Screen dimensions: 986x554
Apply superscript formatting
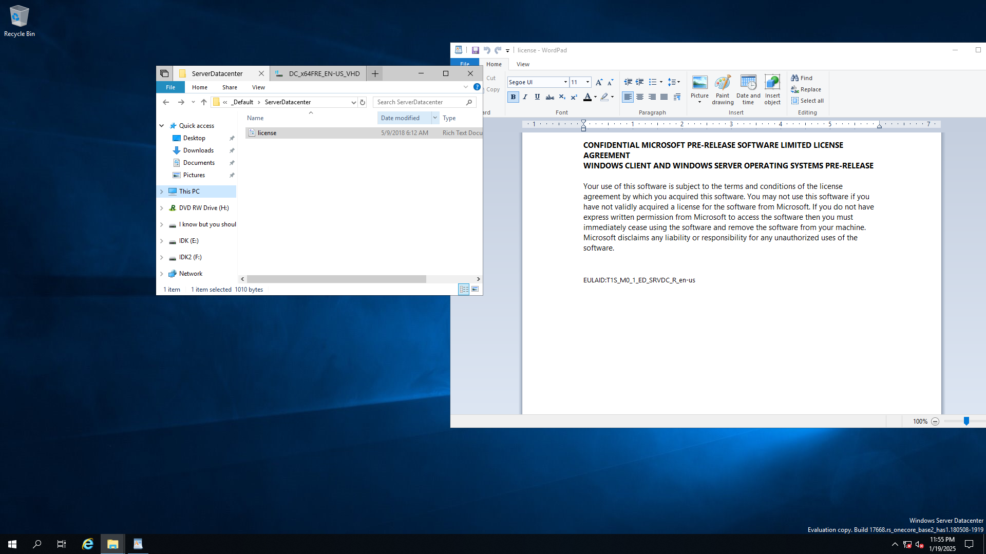pos(574,97)
